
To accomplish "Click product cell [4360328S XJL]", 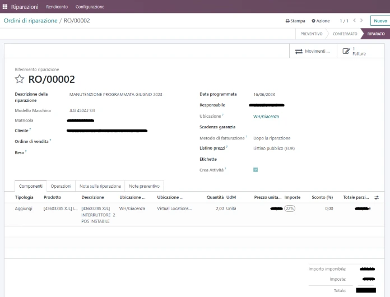I will coord(61,208).
